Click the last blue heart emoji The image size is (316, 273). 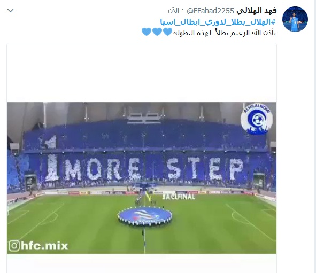pos(147,32)
